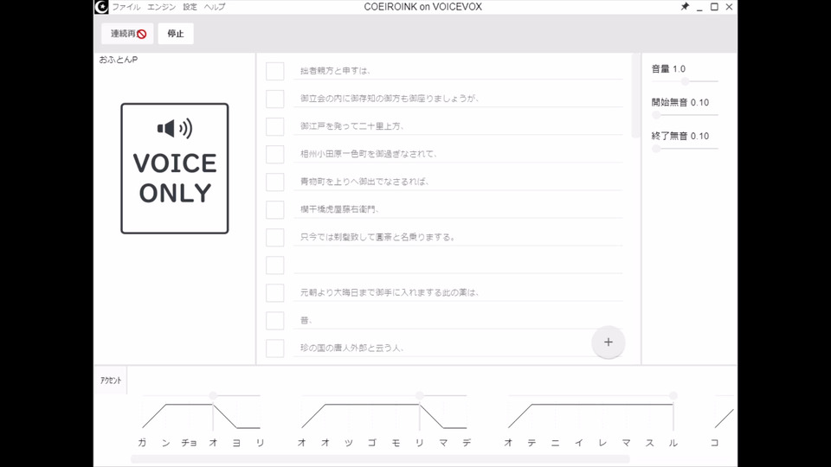Click the mora ン in accent editor
831x467 pixels.
click(x=166, y=443)
